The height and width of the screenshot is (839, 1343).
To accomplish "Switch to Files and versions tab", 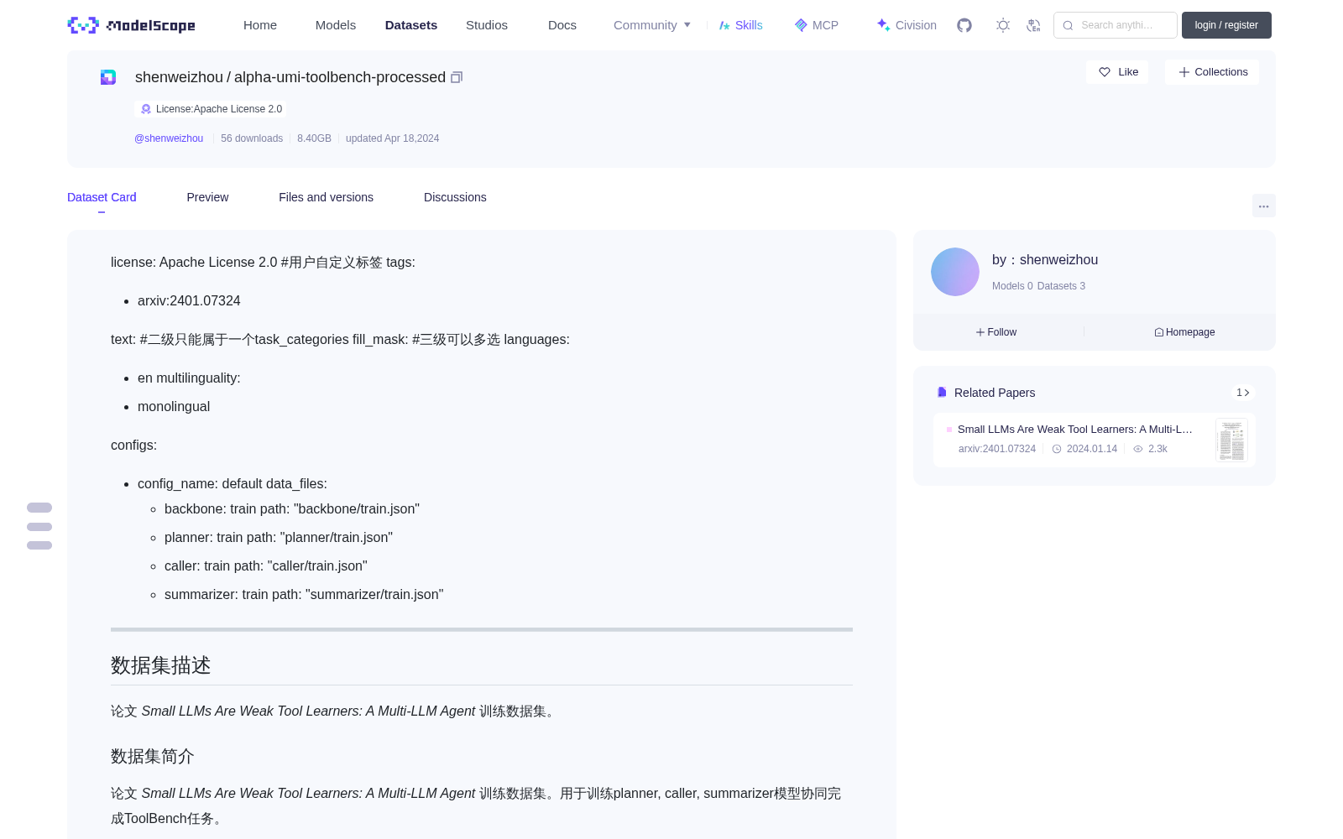I will click(326, 197).
